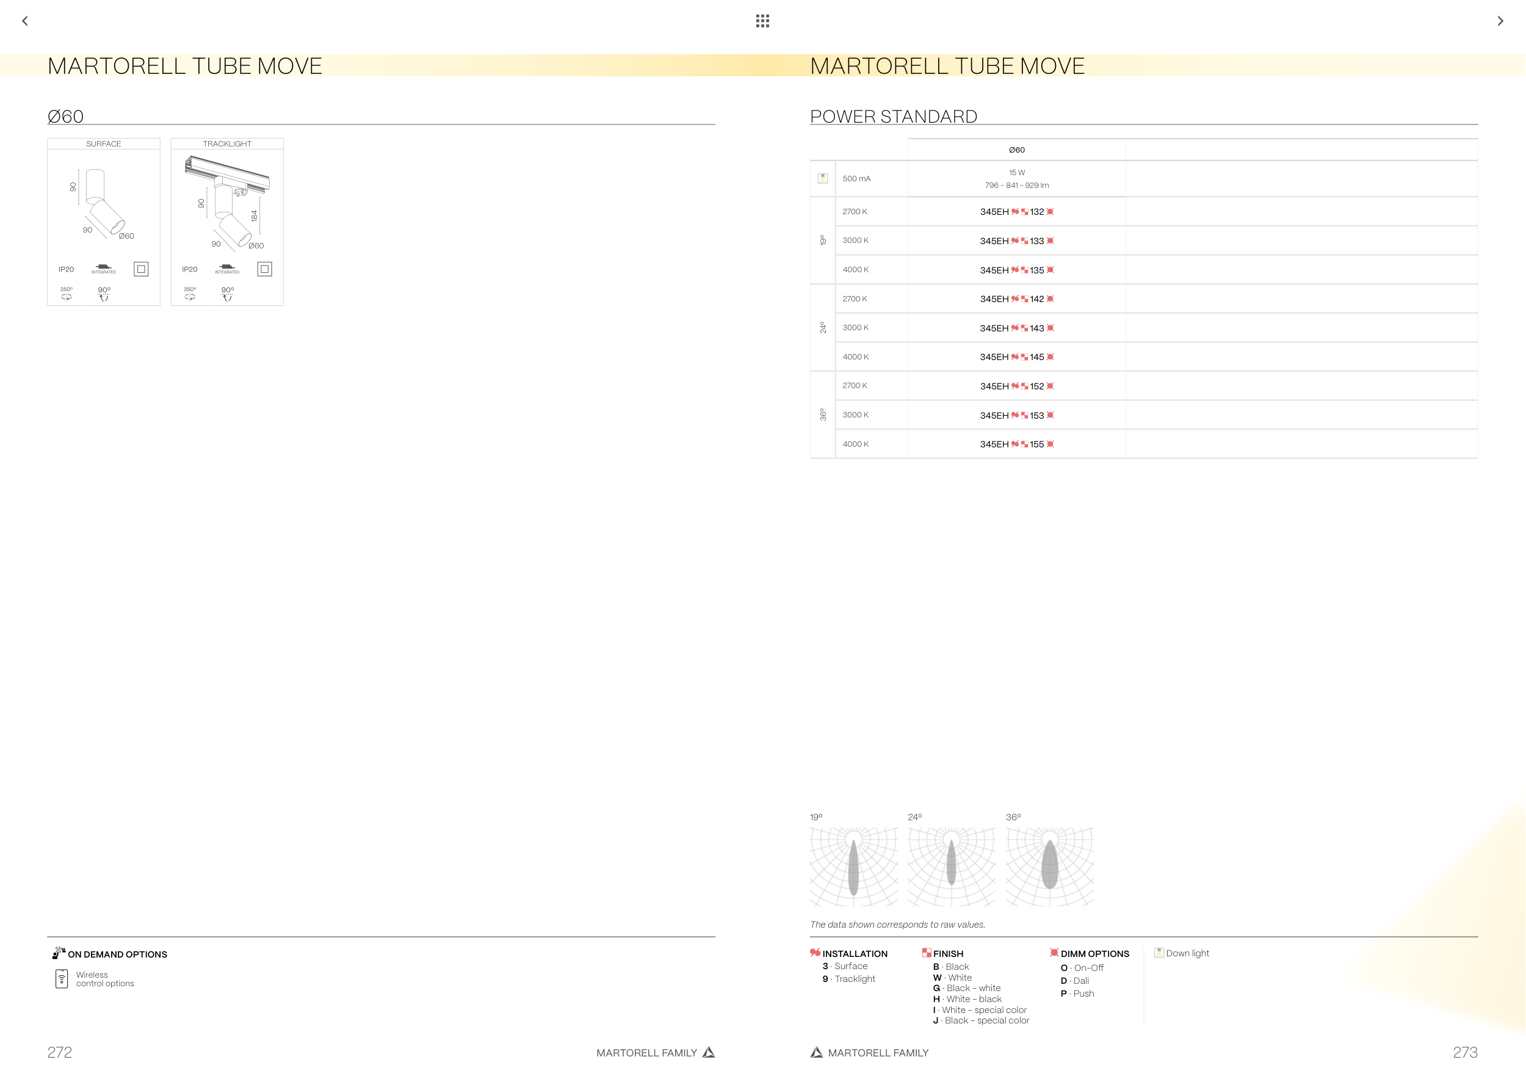Click the wireless control options phone icon
The height and width of the screenshot is (1079, 1526).
62,979
